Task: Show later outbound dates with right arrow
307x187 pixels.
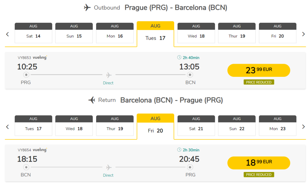Action: tap(303, 34)
